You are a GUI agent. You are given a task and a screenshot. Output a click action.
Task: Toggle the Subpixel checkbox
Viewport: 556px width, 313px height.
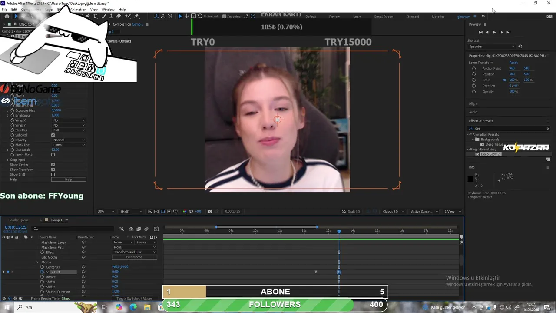pos(53,135)
